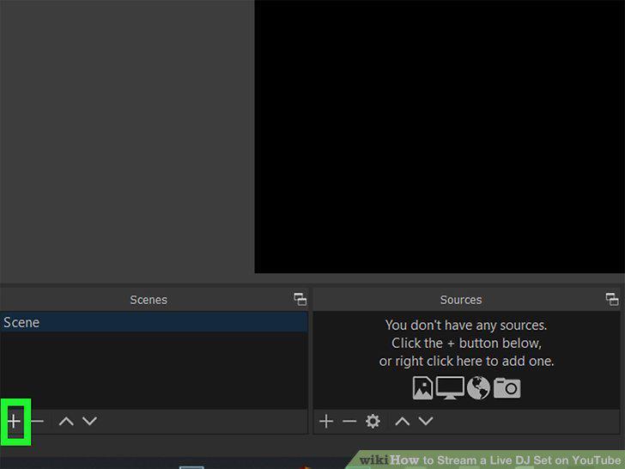Viewport: 625px width, 469px height.
Task: Click the camera source icon
Action: tap(507, 387)
